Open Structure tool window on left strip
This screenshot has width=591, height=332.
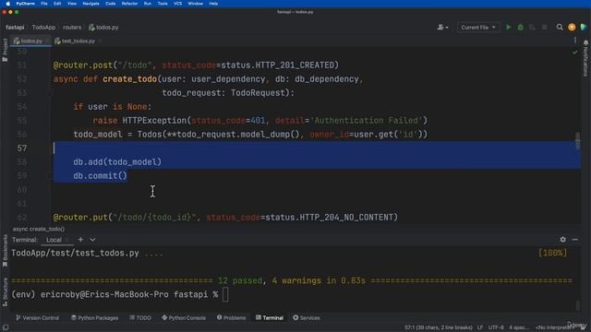pyautogui.click(x=5, y=292)
